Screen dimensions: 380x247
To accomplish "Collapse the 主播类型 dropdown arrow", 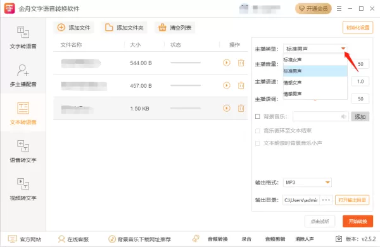I will click(343, 49).
